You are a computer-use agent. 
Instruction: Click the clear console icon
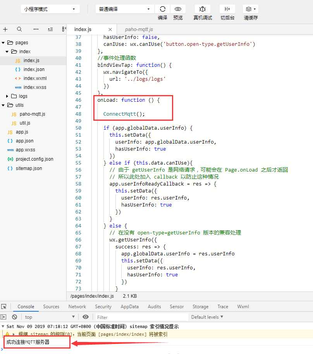[x=14, y=317]
